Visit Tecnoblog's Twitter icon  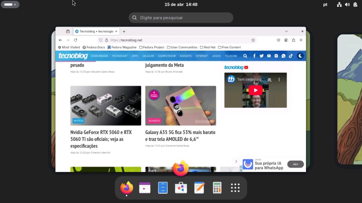(262, 56)
